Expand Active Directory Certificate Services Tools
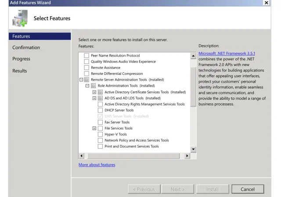 (94, 92)
